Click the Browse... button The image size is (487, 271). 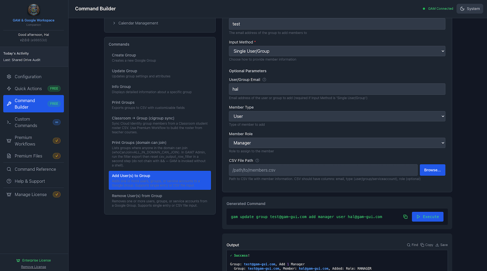coord(433,170)
